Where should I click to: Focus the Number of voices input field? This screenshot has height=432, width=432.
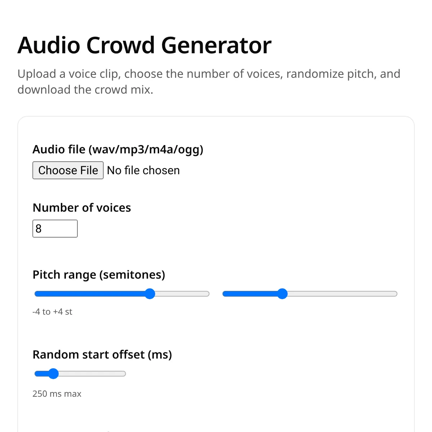pyautogui.click(x=55, y=229)
